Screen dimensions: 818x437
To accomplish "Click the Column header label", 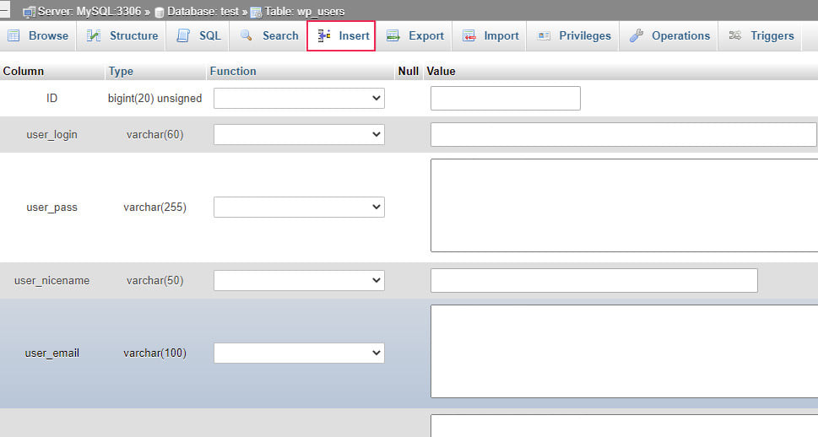I will pos(24,72).
